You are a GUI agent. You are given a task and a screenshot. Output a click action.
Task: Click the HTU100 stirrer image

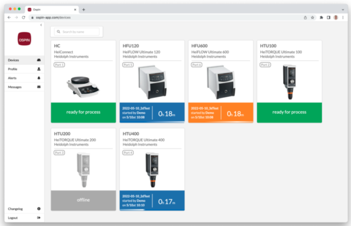point(289,82)
